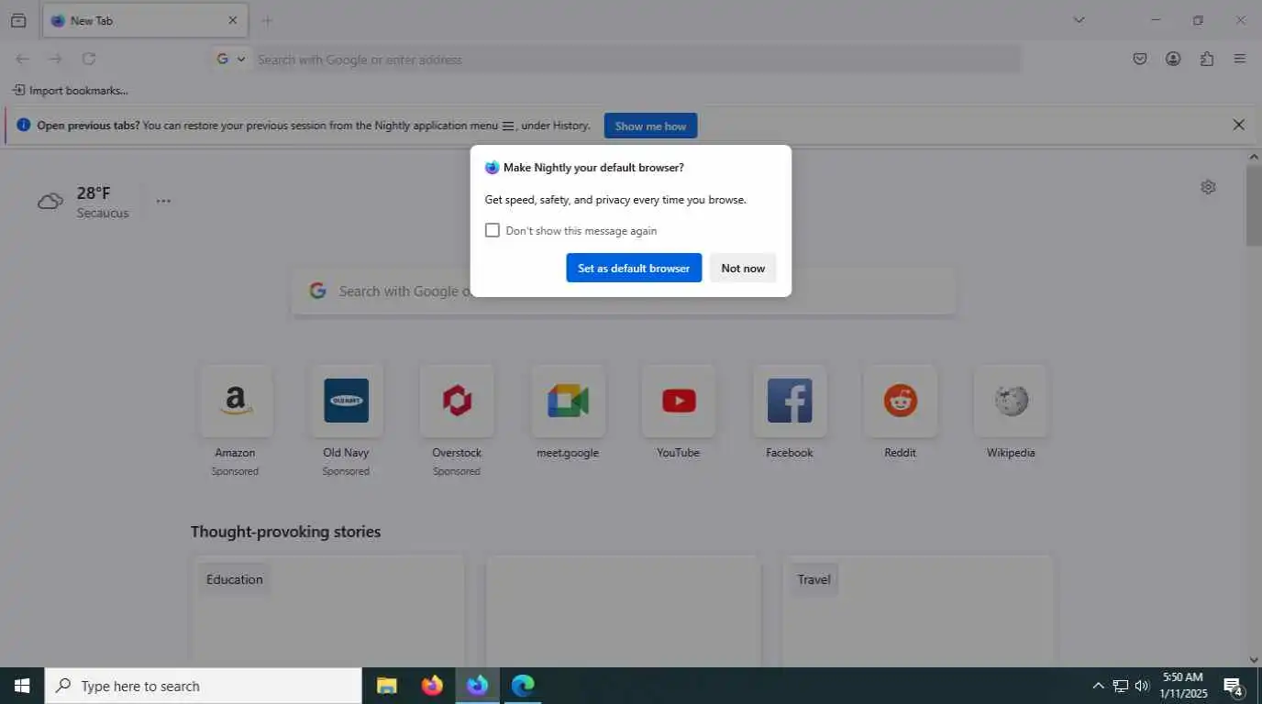
Task: Open File Explorer from the taskbar
Action: (x=387, y=686)
